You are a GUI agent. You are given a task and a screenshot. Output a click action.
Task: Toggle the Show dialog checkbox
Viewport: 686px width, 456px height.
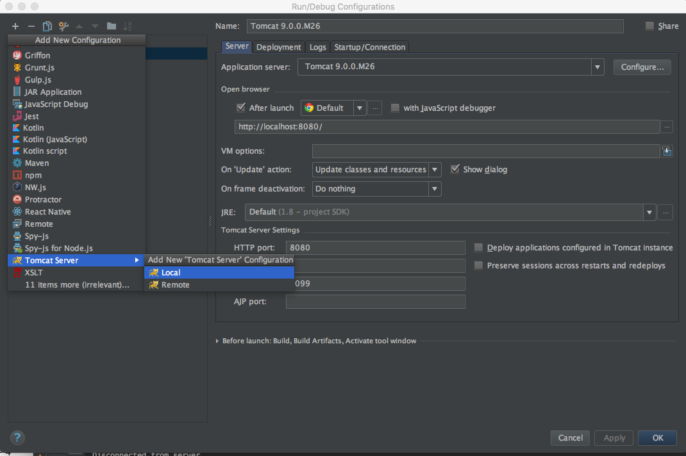tap(455, 169)
